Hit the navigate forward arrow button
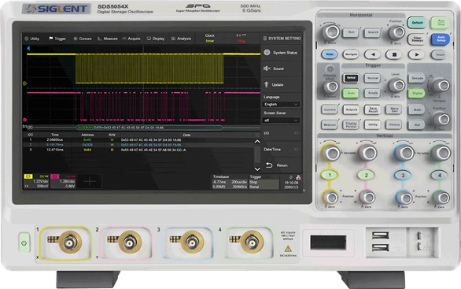Viewport: 461px width, 289px height. (416, 54)
